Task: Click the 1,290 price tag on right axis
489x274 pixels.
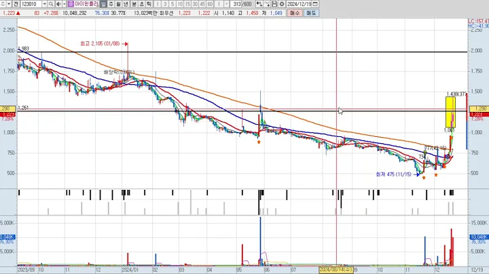Action: tap(479, 109)
